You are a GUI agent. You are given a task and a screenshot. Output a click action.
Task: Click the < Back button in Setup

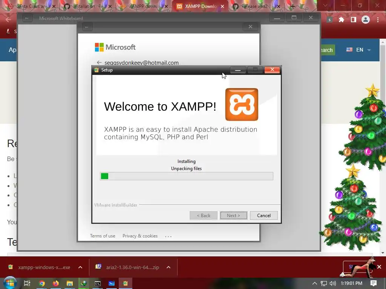(203, 216)
